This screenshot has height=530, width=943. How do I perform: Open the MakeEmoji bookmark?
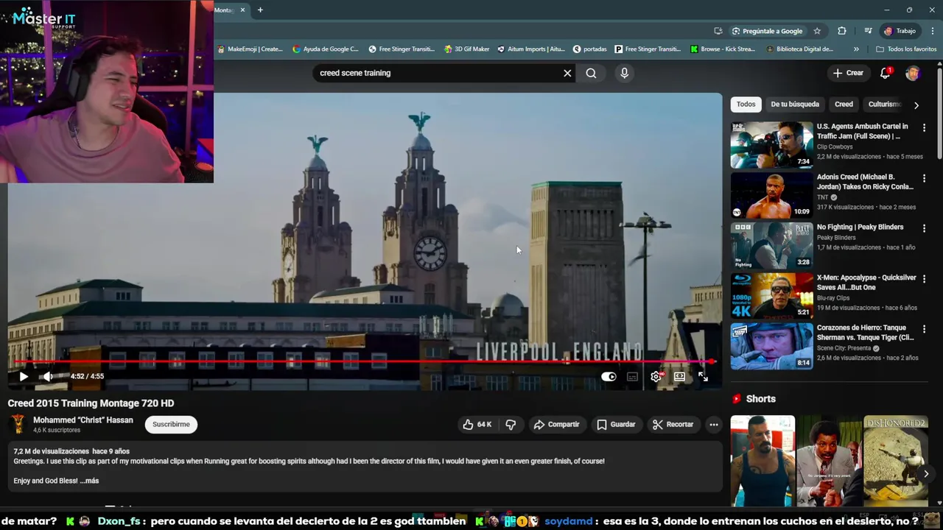click(249, 49)
